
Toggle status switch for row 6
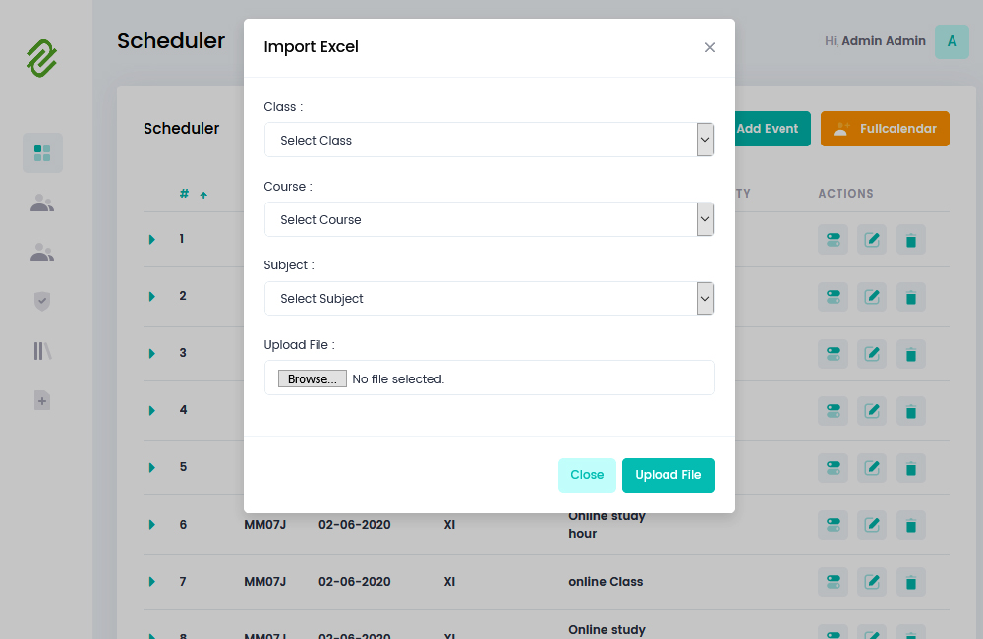point(834,525)
